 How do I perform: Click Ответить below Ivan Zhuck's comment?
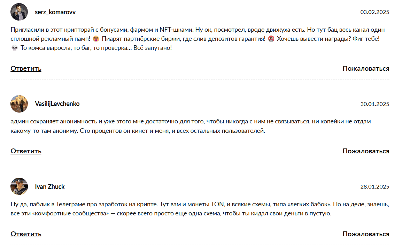click(x=26, y=234)
